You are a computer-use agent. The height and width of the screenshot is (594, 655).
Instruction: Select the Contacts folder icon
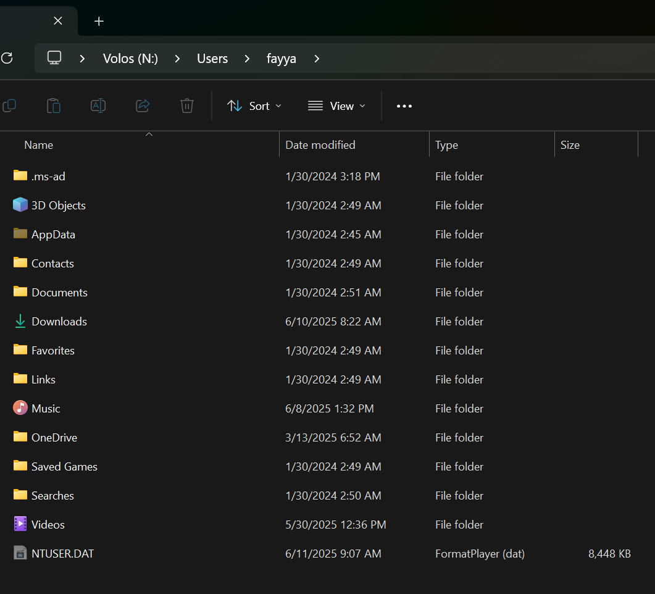(20, 262)
